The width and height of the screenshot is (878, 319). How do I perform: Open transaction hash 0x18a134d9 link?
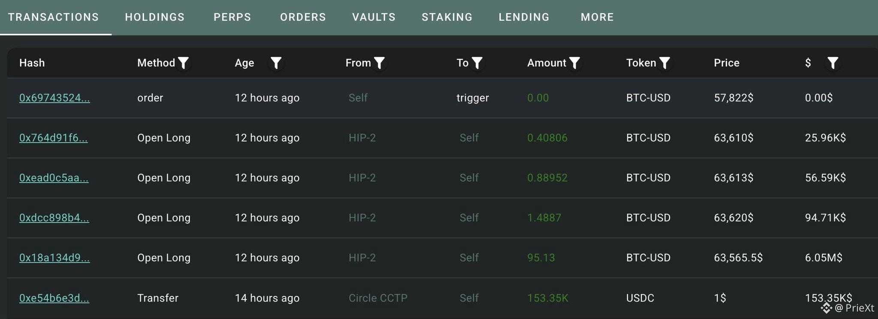click(x=54, y=258)
